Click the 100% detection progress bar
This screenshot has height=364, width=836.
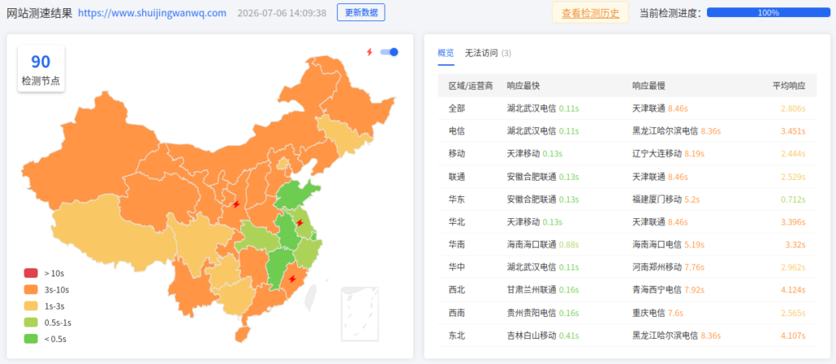[x=768, y=13]
